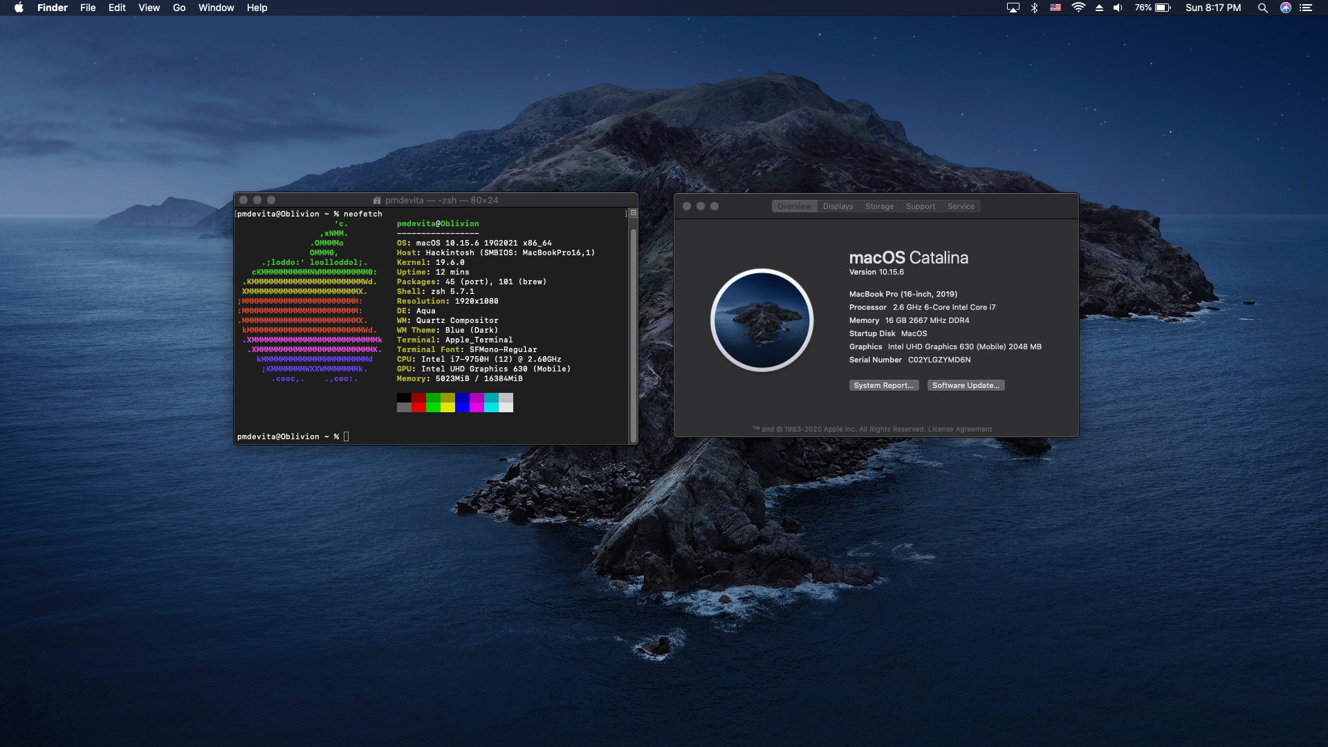Image resolution: width=1328 pixels, height=747 pixels.
Task: Click the neofetch 'Shell: zsh 5.7.1' line
Action: [436, 291]
